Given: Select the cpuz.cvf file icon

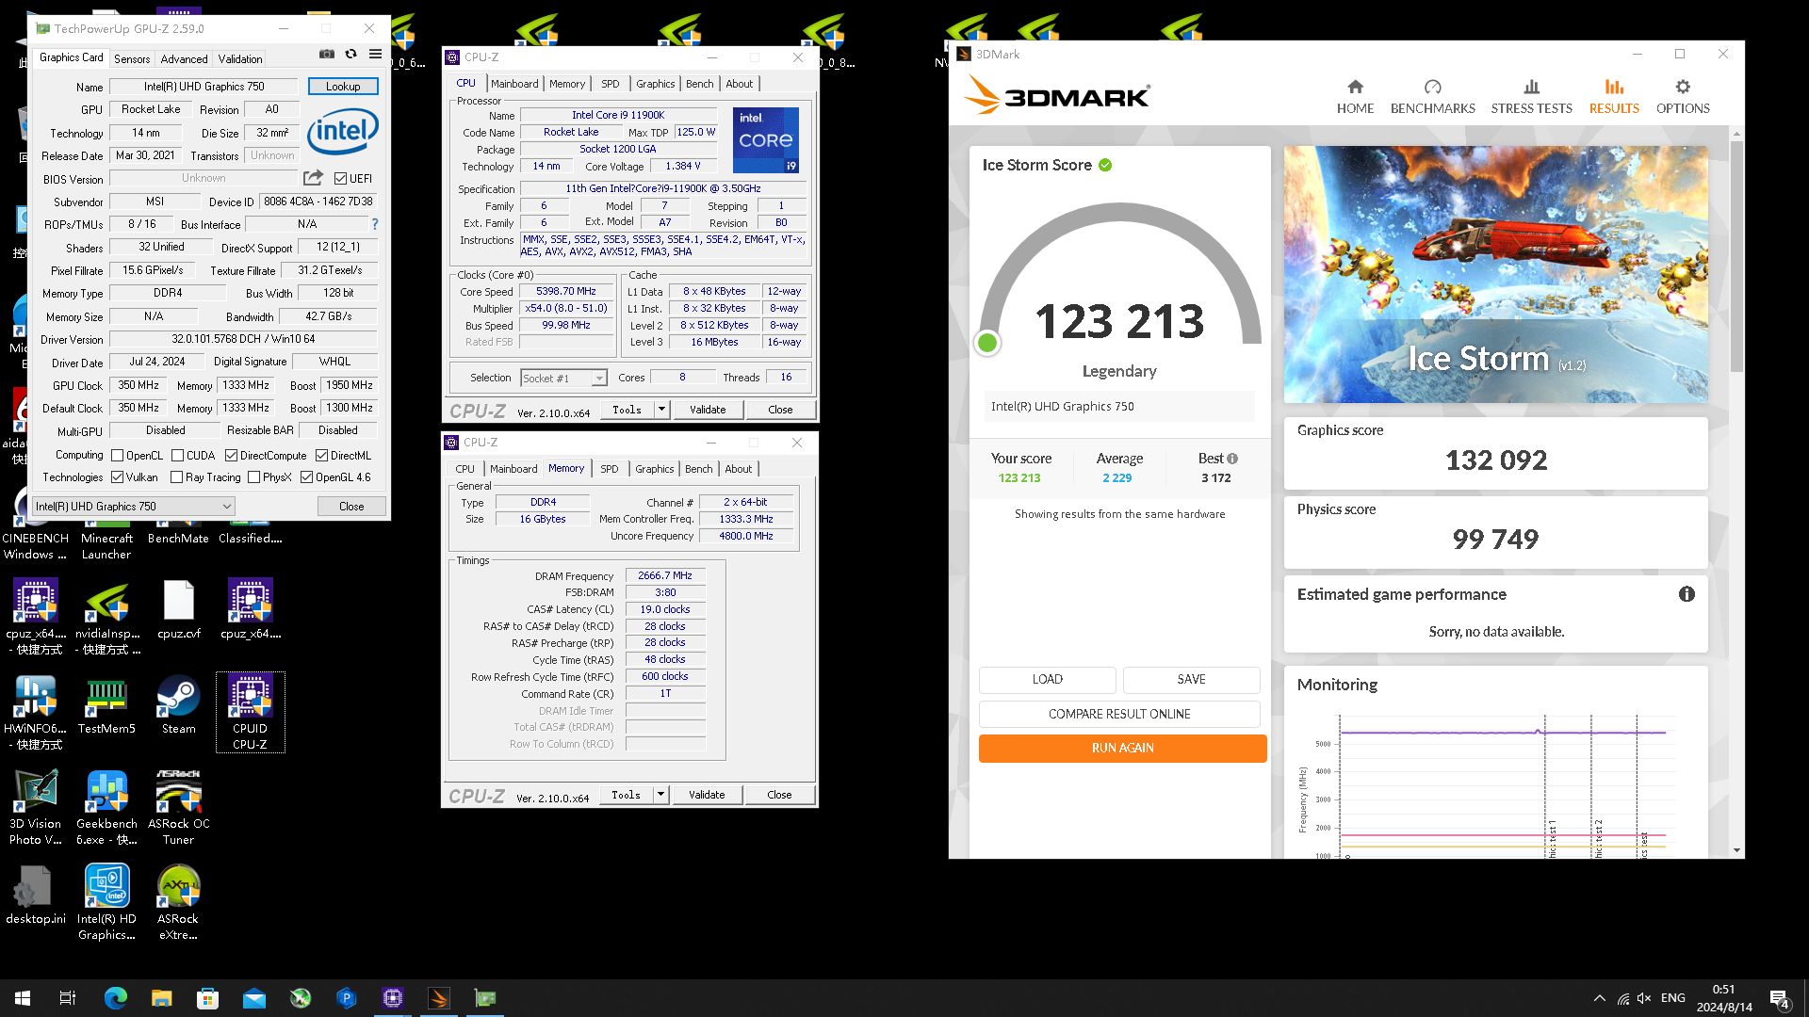Looking at the screenshot, I should point(178,609).
